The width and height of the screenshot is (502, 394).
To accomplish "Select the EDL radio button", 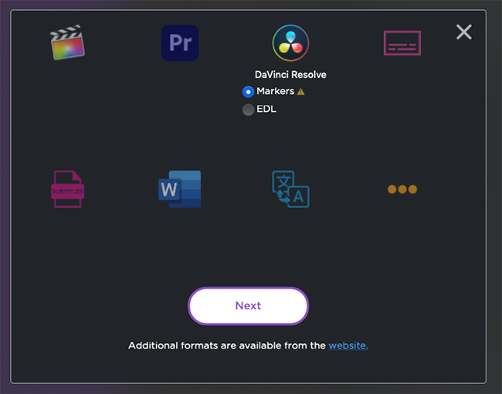I will 248,109.
